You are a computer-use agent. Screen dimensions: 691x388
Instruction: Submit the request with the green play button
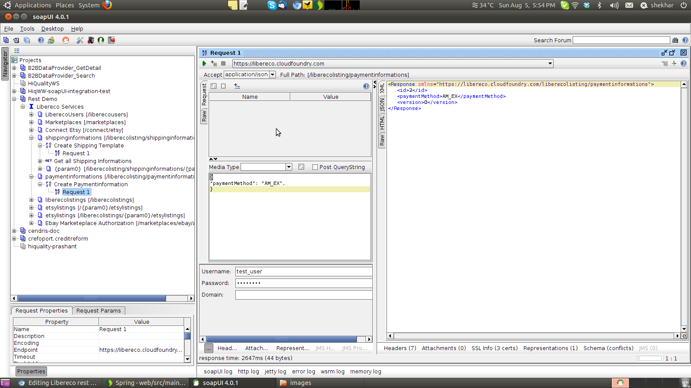point(204,63)
